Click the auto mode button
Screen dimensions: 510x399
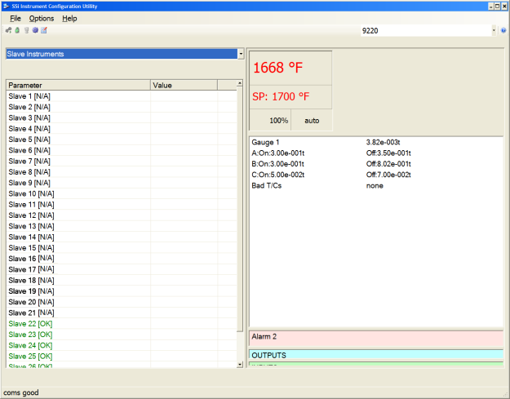[312, 120]
